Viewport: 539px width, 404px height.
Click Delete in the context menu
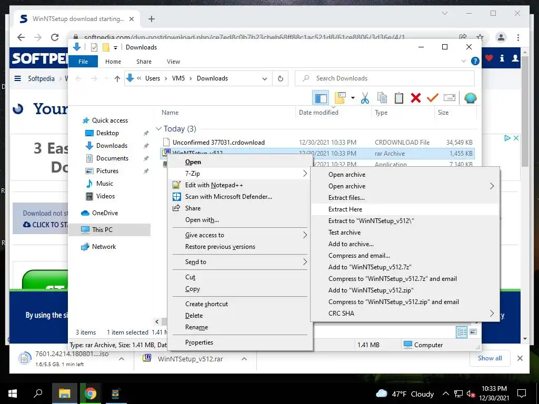pyautogui.click(x=240, y=316)
